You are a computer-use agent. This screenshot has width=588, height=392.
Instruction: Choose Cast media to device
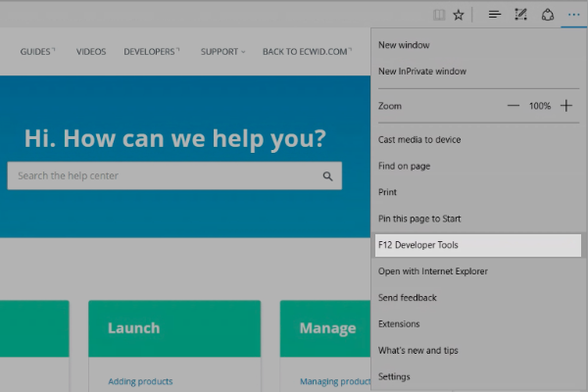coord(419,140)
